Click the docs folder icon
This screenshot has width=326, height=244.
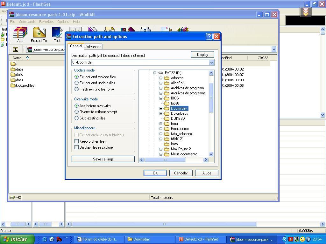(13, 80)
